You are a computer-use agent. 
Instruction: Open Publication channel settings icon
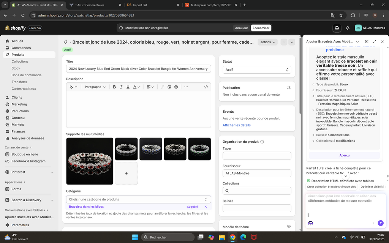289,88
